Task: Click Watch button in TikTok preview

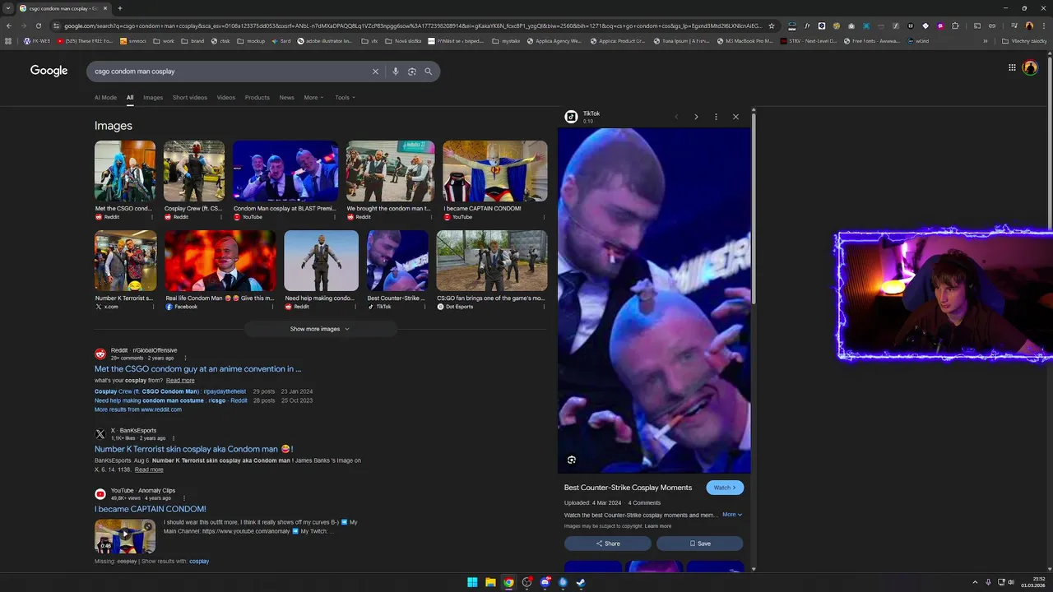Action: [x=725, y=488]
